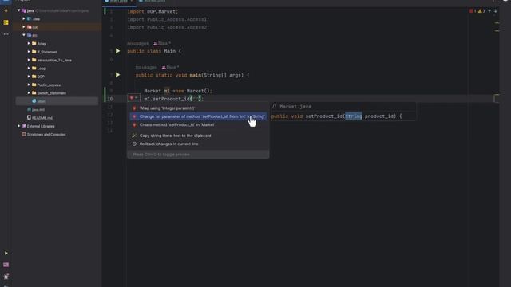Choose Rollback changes in current line

tap(198, 143)
